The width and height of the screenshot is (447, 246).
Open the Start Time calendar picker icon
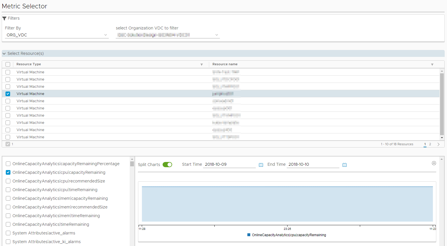[x=261, y=165]
